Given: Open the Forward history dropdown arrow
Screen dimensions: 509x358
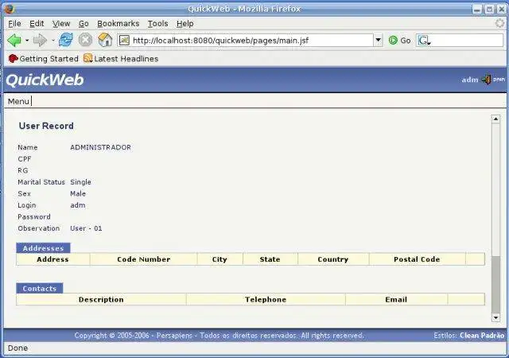Looking at the screenshot, I should click(53, 41).
